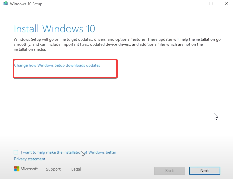Click the disabled Back button
The image size is (233, 179).
(169, 171)
